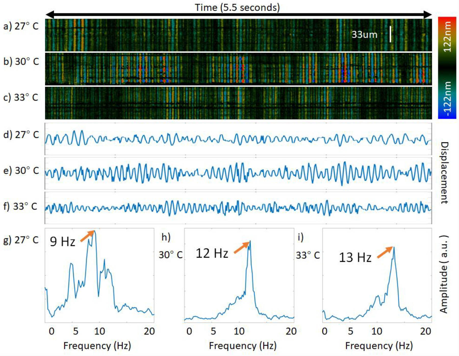Screen dimensions: 459x356
Task: Click the '33° C' label beside spectrum i
Action: pyautogui.click(x=308, y=255)
